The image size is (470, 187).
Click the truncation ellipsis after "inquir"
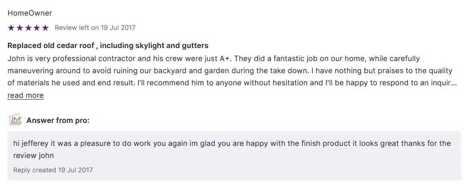pyautogui.click(x=454, y=83)
